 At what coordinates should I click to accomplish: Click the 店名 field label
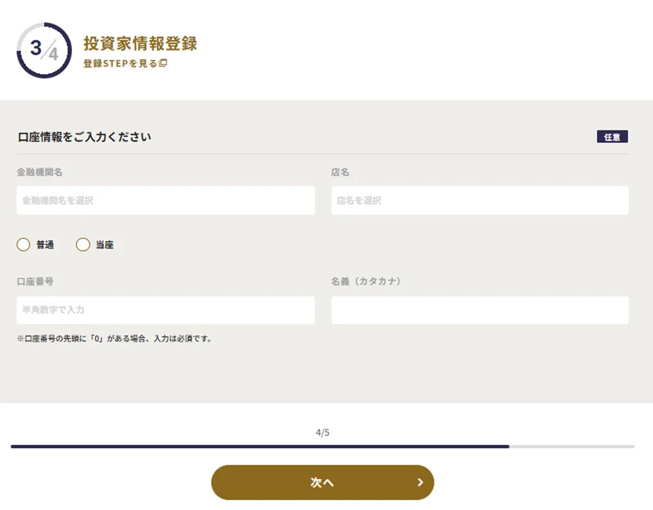coord(340,172)
